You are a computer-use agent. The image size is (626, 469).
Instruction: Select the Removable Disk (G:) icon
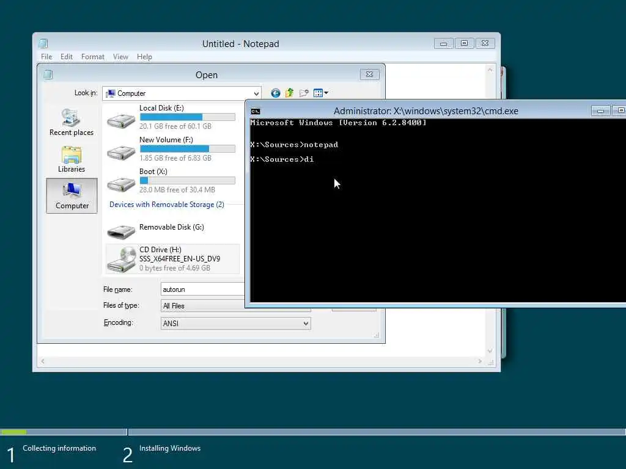tap(122, 231)
